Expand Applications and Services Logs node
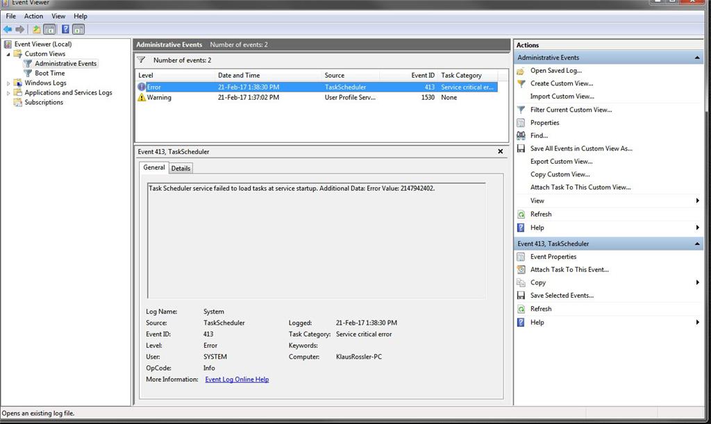This screenshot has width=711, height=424. [x=9, y=93]
